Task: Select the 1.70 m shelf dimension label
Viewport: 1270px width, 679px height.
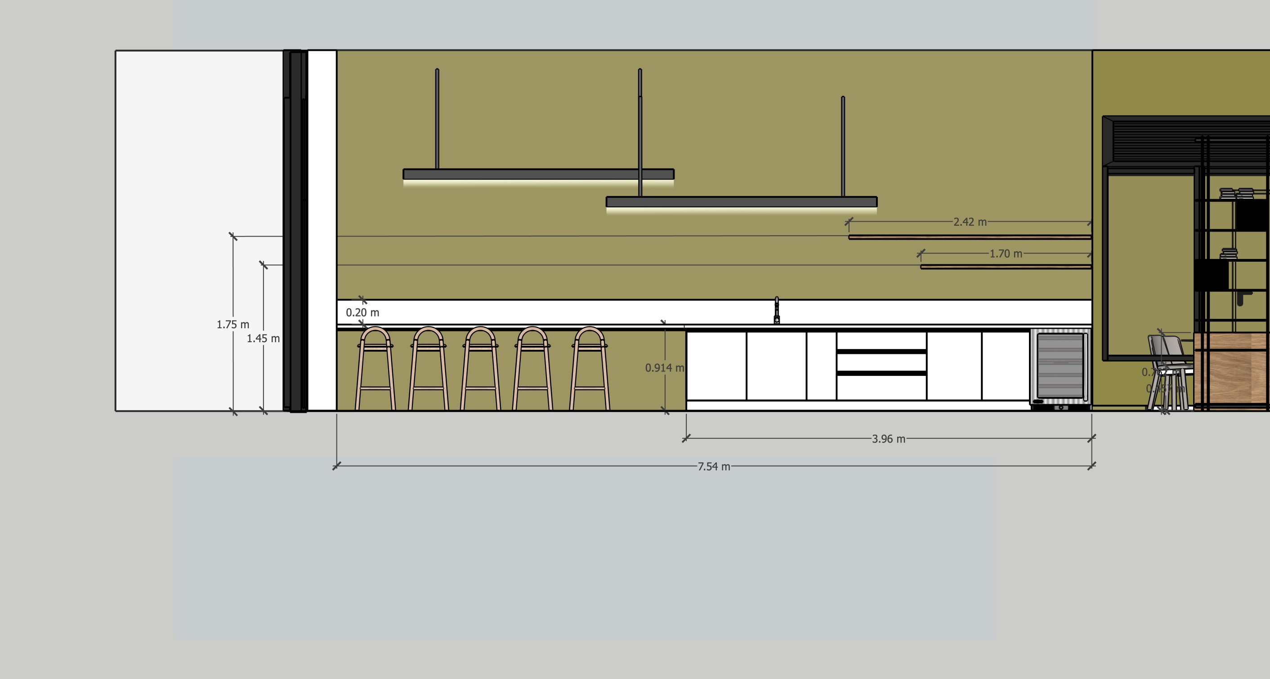Action: click(x=1005, y=254)
